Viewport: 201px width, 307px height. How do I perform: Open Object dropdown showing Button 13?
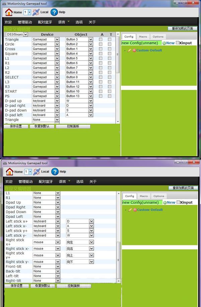pyautogui.click(x=79, y=96)
